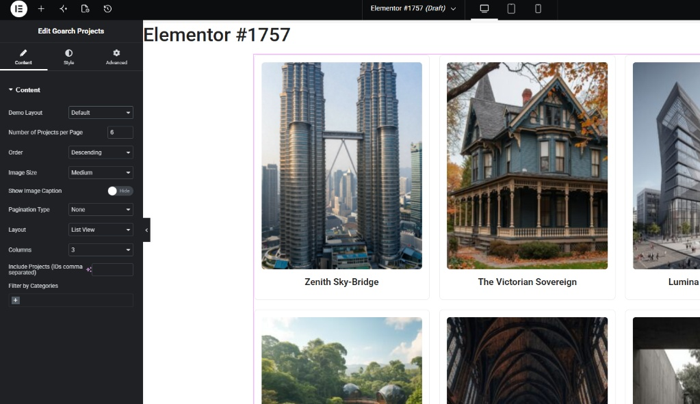Open the Layout dropdown showing List View

click(x=101, y=230)
